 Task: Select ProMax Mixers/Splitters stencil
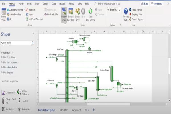(9, 68)
